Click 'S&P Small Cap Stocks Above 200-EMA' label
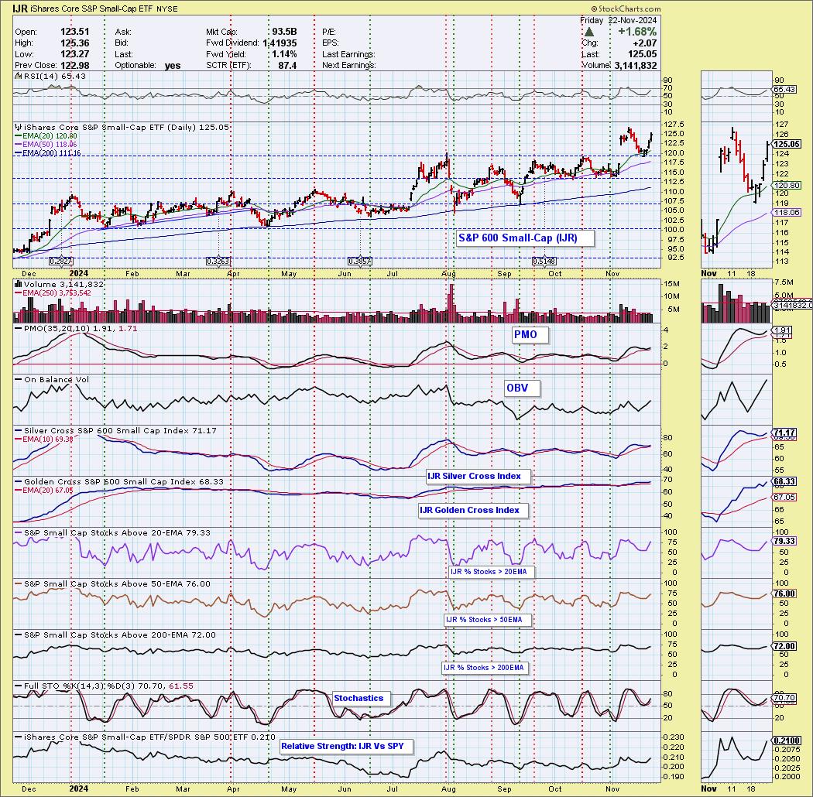 pyautogui.click(x=115, y=635)
